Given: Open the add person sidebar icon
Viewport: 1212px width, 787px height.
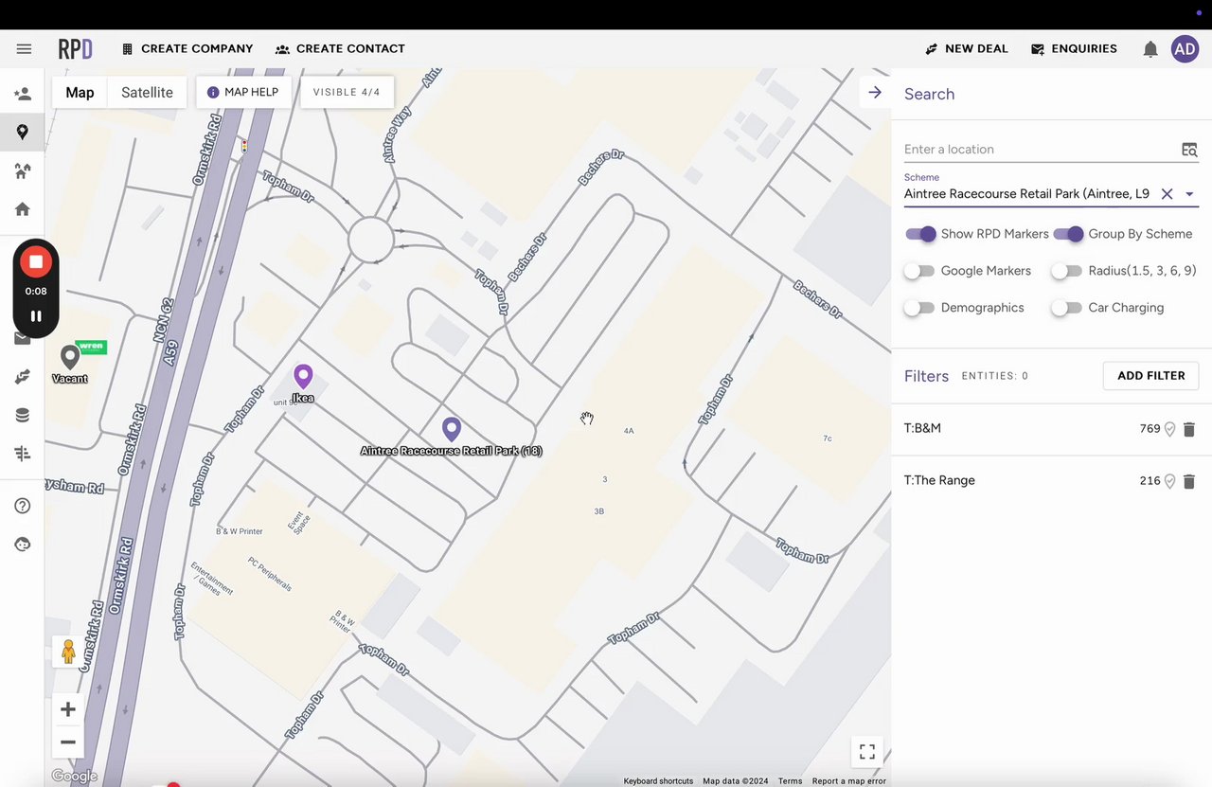Looking at the screenshot, I should pyautogui.click(x=23, y=94).
